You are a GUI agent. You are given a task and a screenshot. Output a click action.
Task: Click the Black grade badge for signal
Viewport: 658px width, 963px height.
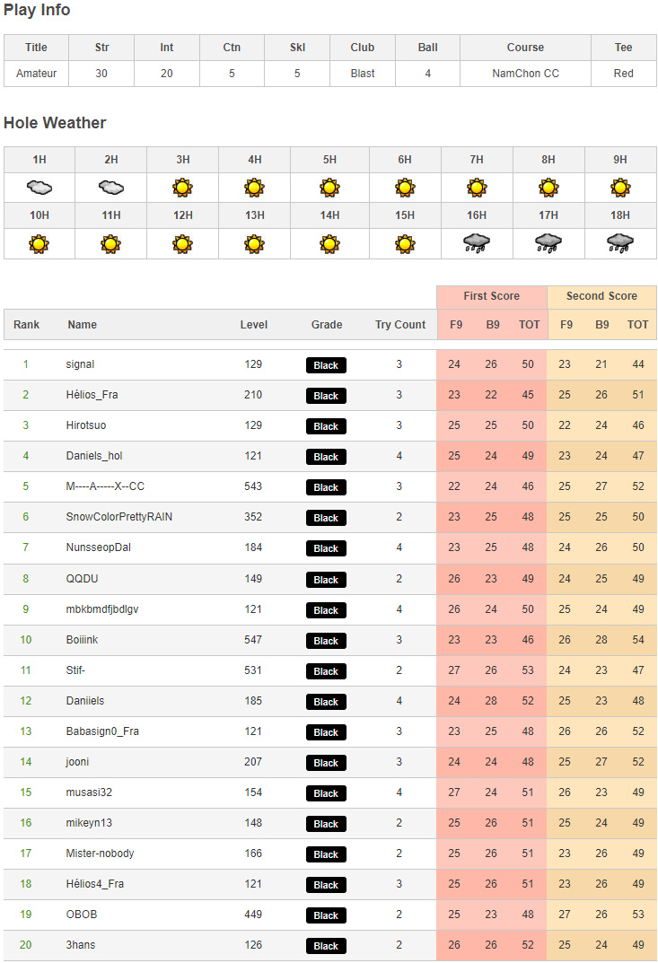(x=326, y=365)
